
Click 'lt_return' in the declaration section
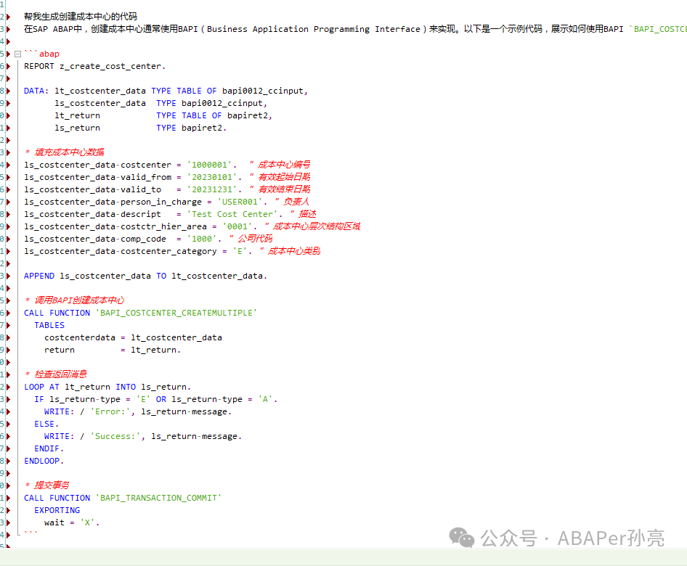coord(77,115)
